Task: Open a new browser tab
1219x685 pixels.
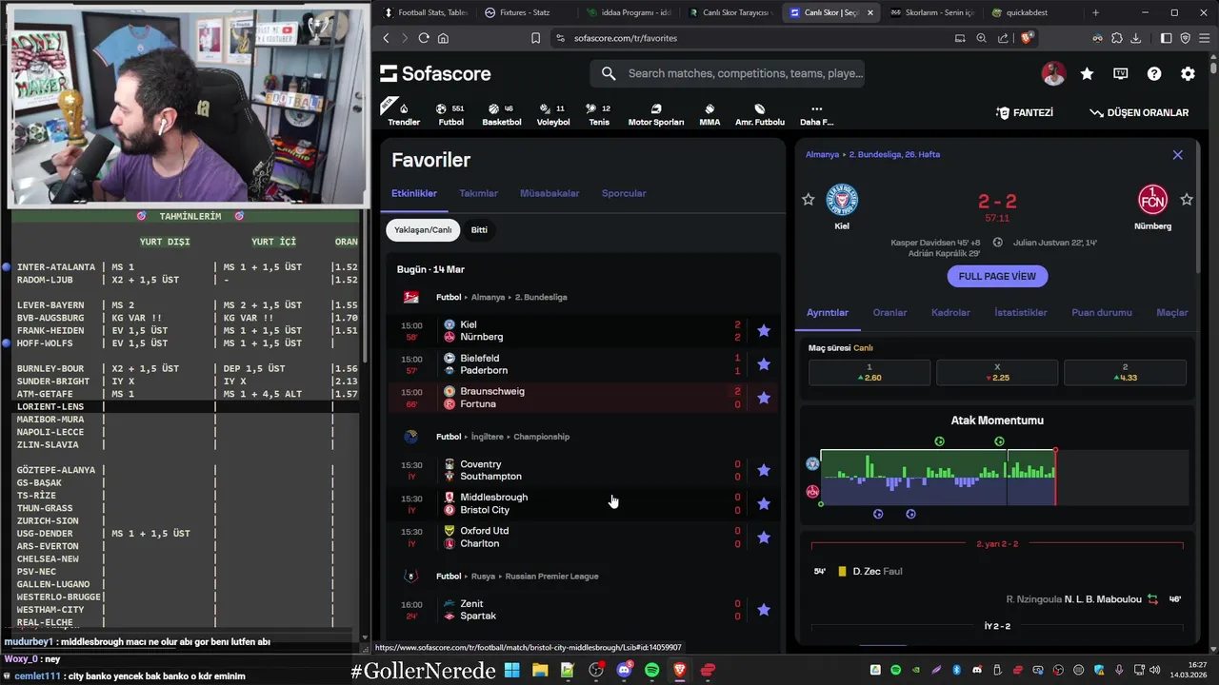Action: pyautogui.click(x=1095, y=12)
